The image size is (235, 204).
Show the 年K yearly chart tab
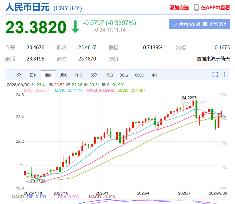point(78,75)
